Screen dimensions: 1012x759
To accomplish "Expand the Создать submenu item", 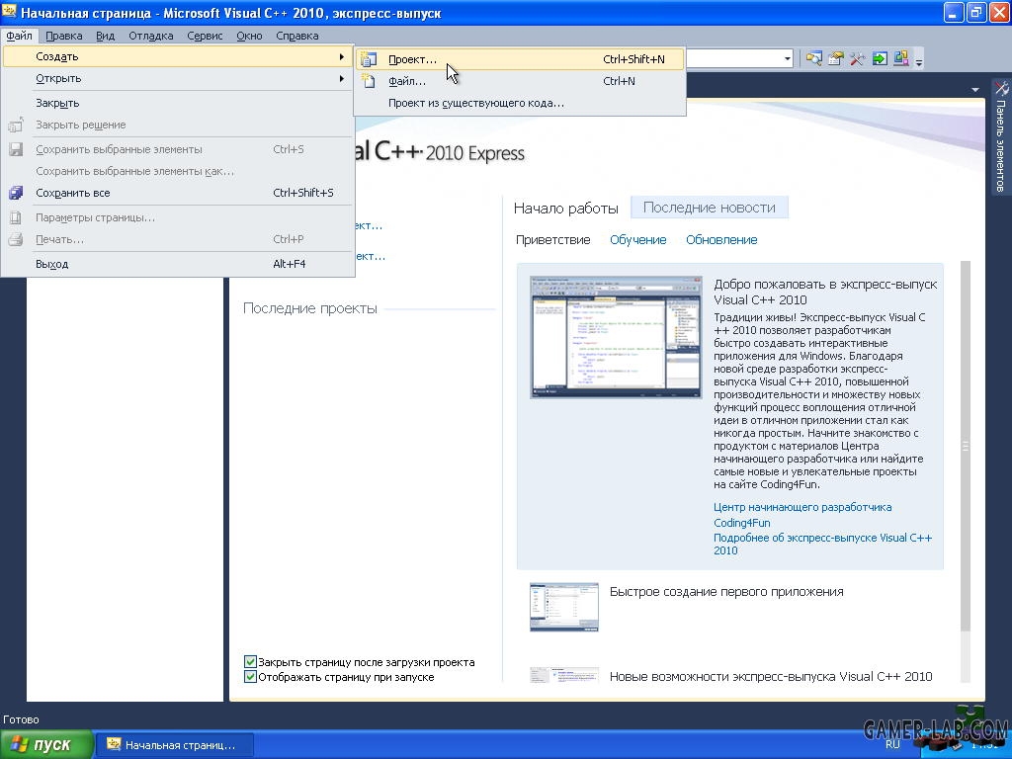I will coord(178,56).
